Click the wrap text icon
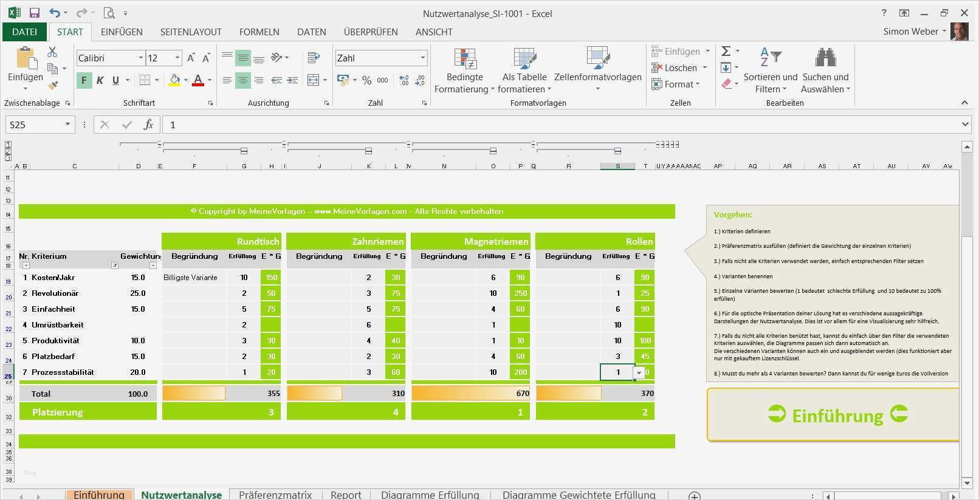The height and width of the screenshot is (500, 979). pyautogui.click(x=314, y=58)
